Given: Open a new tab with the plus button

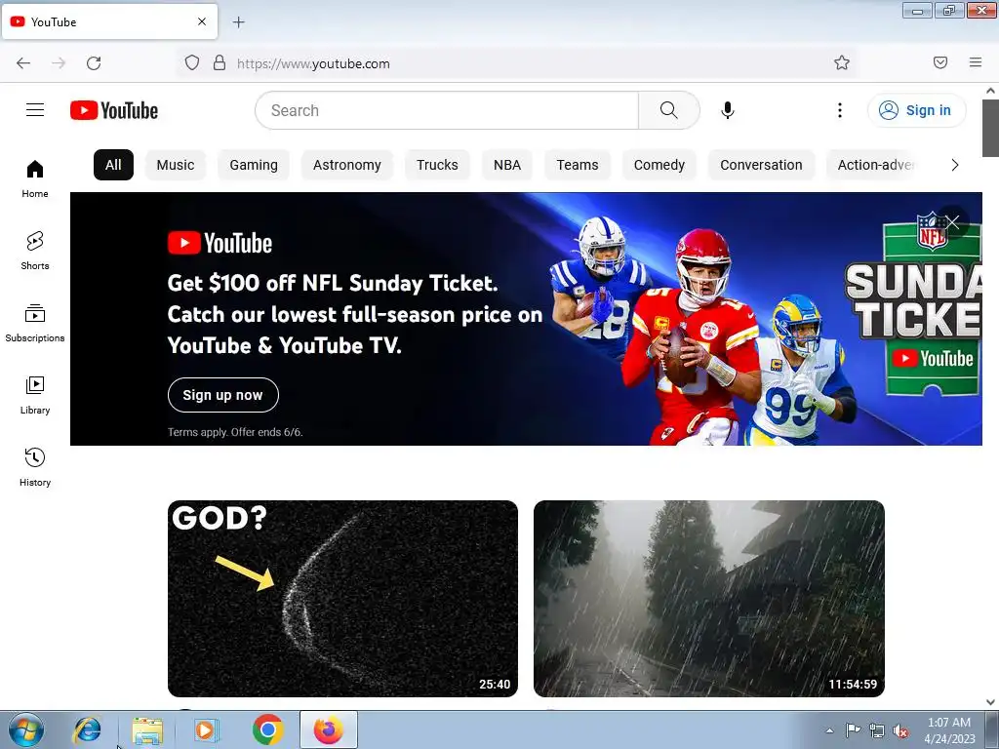Looking at the screenshot, I should tap(238, 22).
